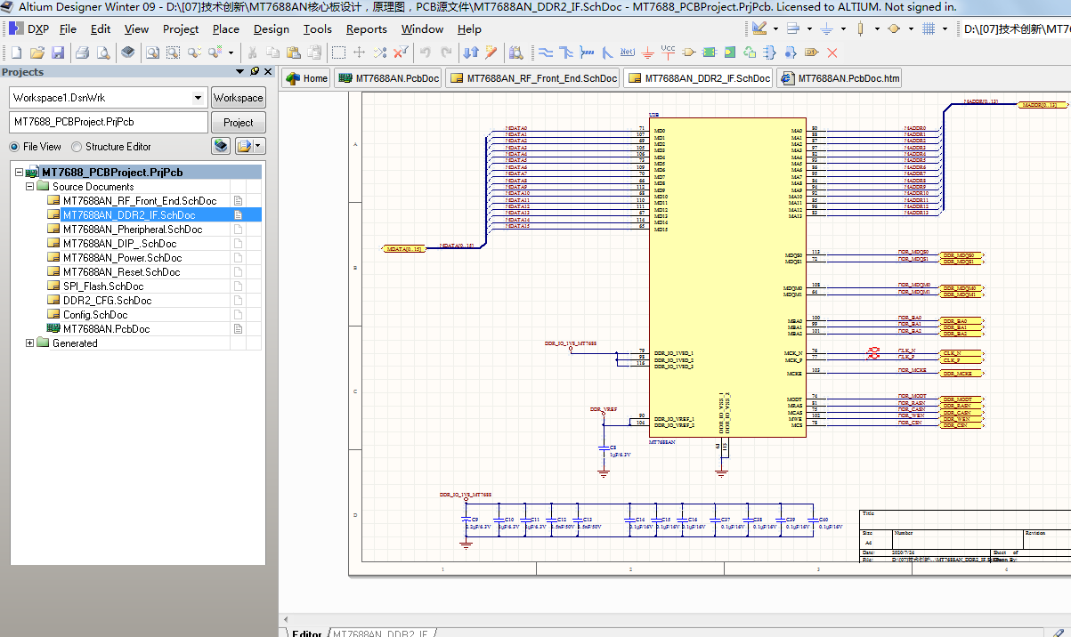Select MT7688AN_Power.SchDoc in the tree

click(x=122, y=258)
